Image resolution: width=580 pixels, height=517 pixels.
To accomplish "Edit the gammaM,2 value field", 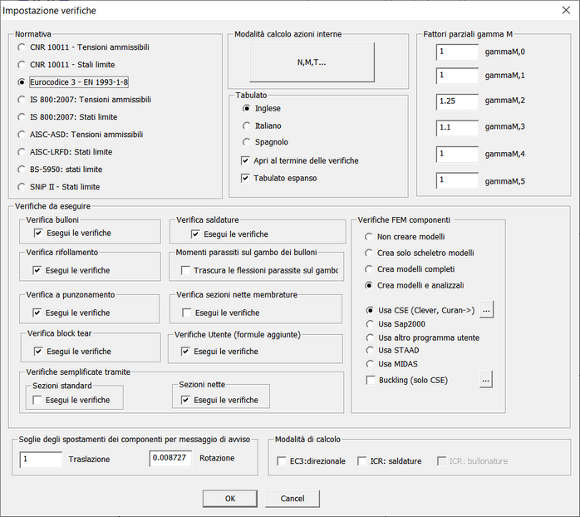I will (x=457, y=102).
